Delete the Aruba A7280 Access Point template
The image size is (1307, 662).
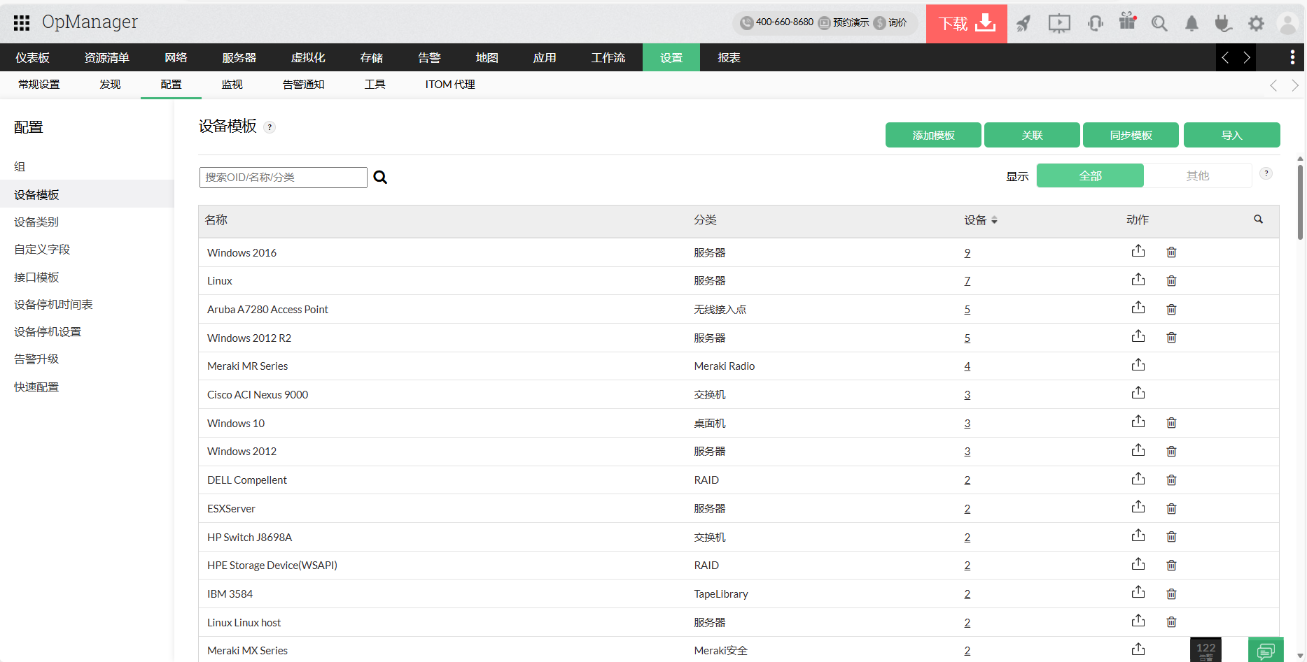tap(1171, 309)
